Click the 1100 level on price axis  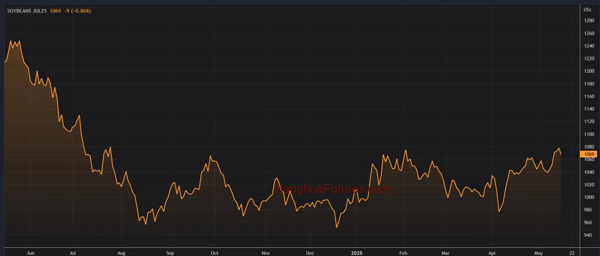pos(589,134)
